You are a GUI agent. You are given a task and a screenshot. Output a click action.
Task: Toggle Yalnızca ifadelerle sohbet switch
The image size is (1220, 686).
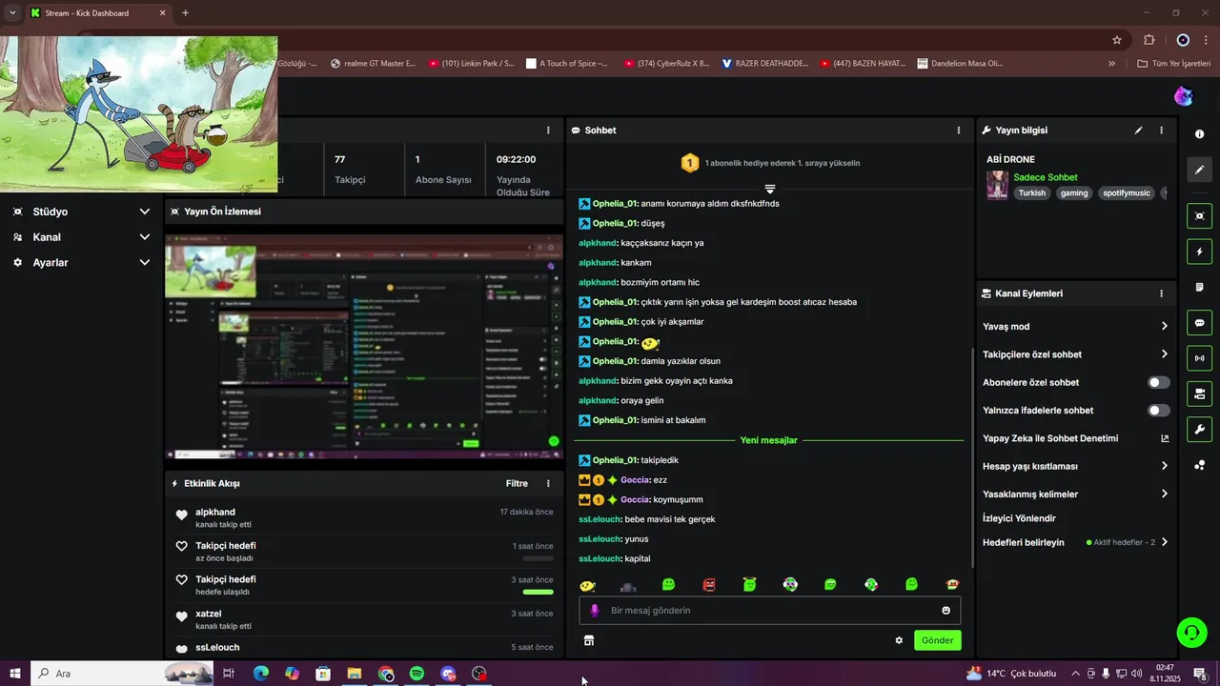click(1158, 411)
